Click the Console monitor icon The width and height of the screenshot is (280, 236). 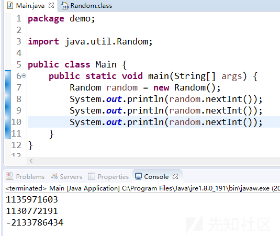point(138,176)
